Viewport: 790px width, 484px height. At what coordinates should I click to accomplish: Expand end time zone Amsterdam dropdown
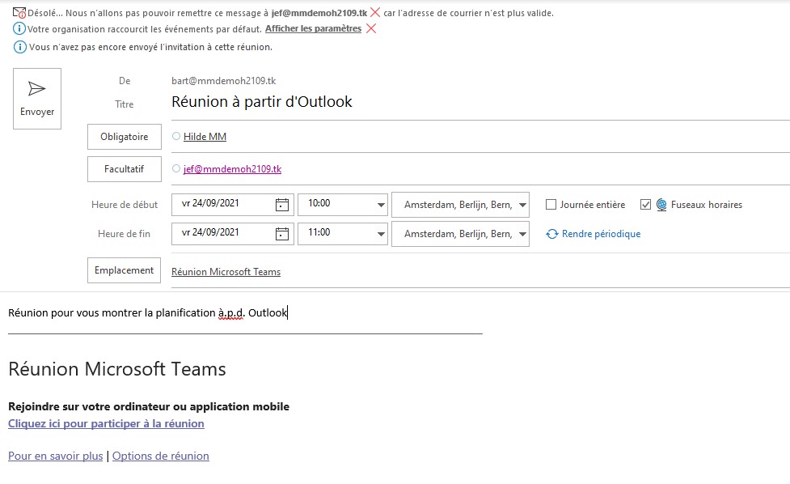click(522, 234)
